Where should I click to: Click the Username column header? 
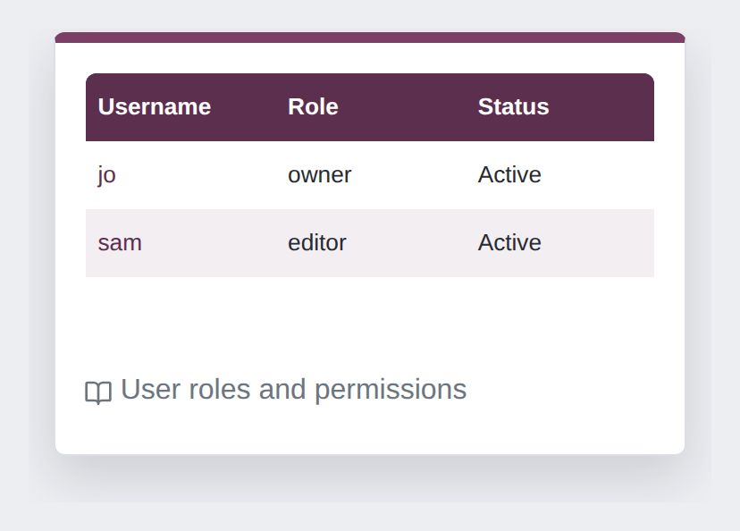coord(181,107)
